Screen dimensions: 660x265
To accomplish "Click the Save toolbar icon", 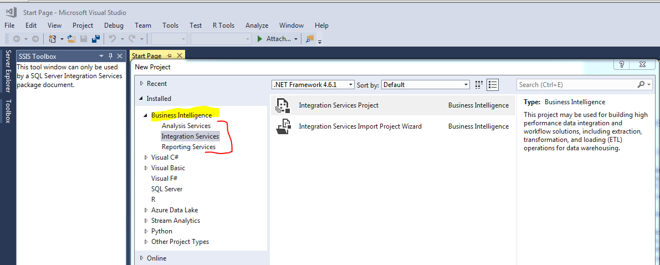I will click(84, 39).
